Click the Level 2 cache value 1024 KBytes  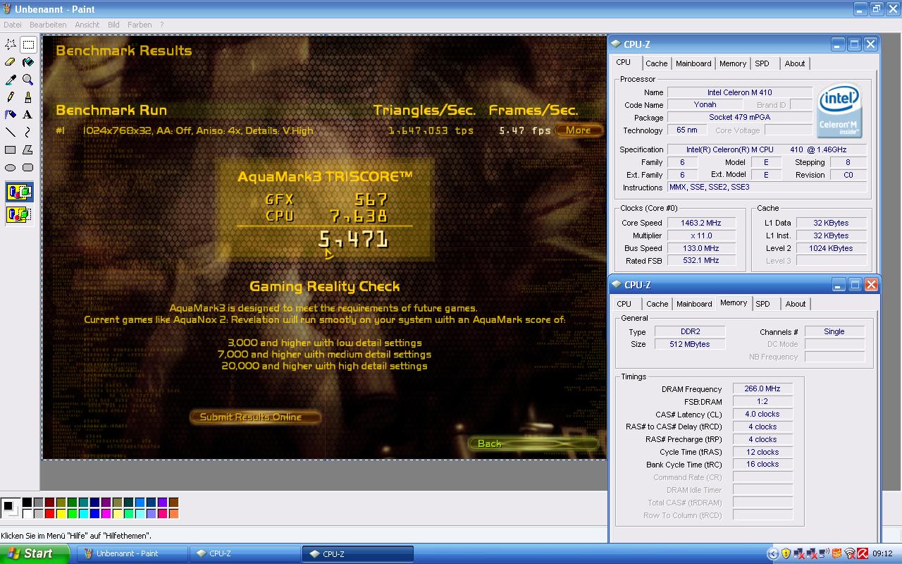(832, 248)
